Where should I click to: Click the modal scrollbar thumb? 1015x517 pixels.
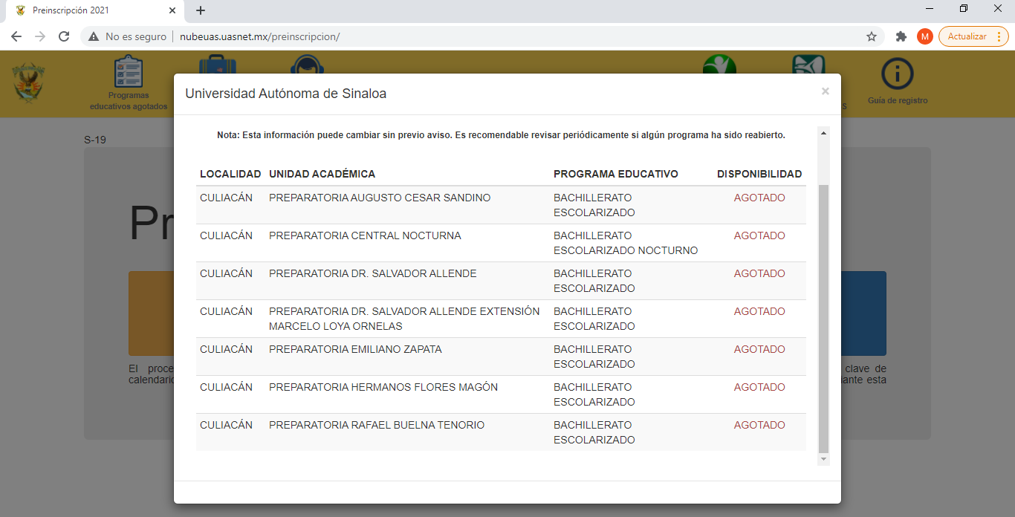pos(823,319)
